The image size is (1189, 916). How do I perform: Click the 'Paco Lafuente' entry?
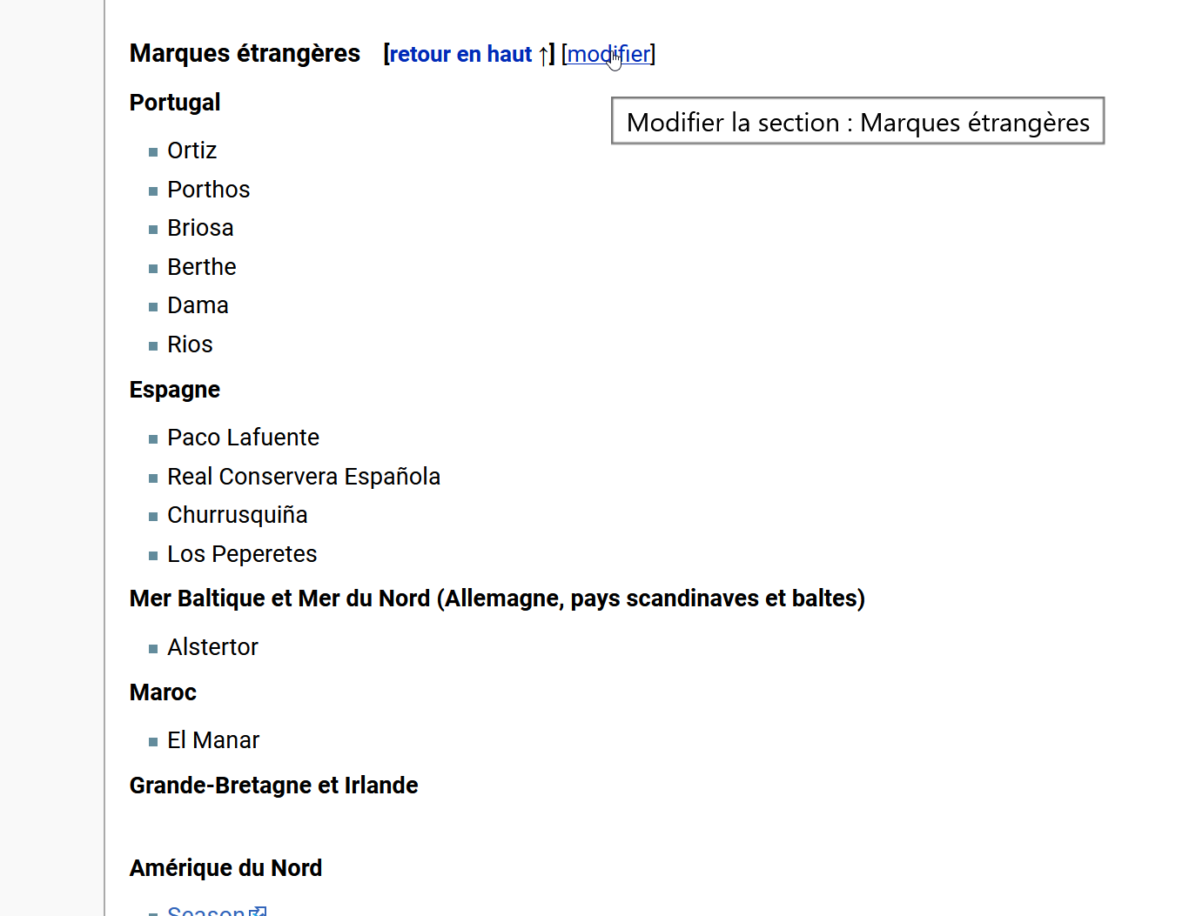pyautogui.click(x=243, y=438)
